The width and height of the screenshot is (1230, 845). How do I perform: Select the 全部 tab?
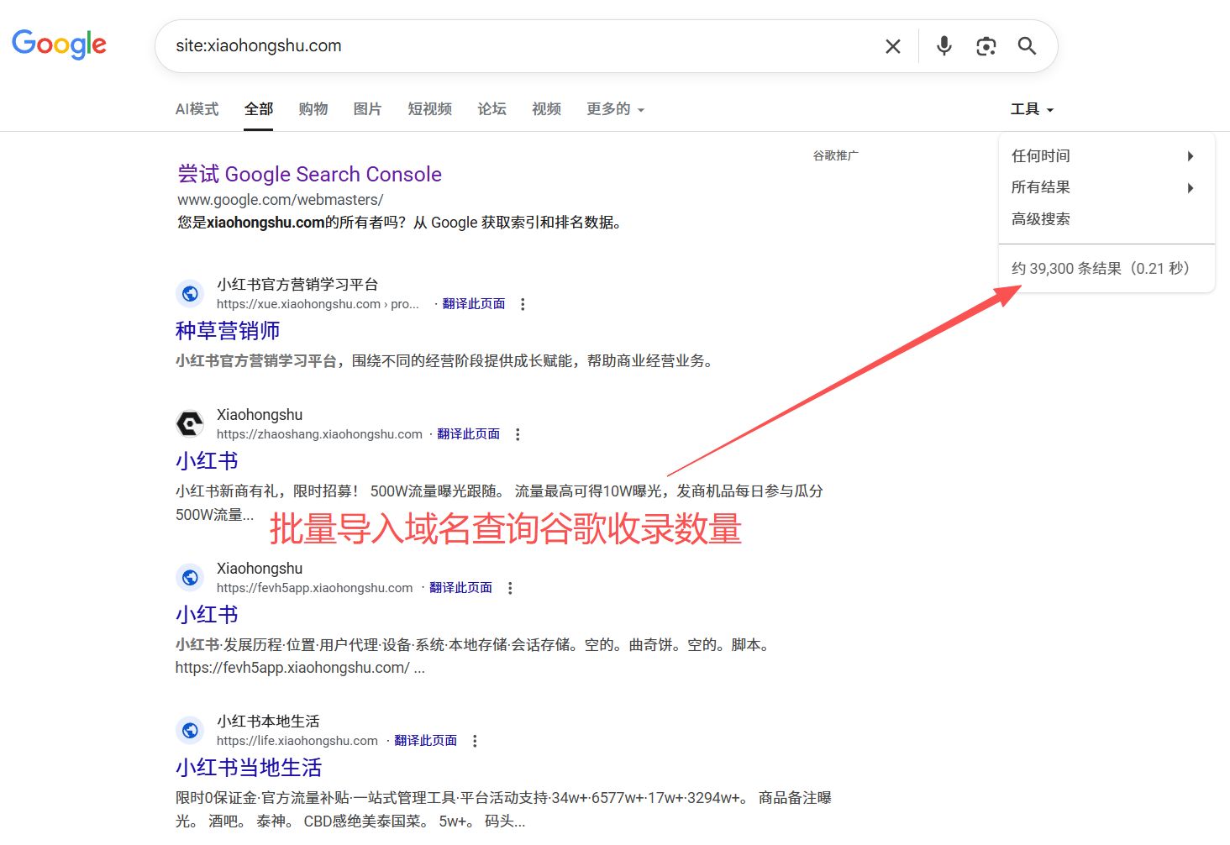(259, 109)
